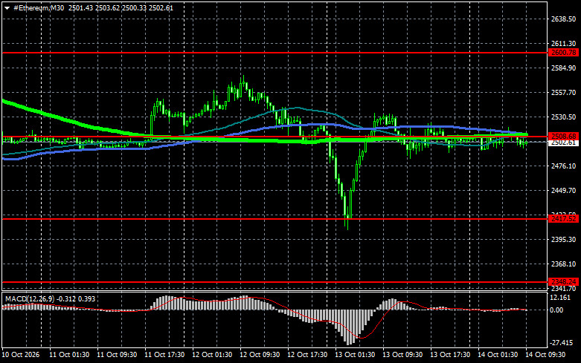581x363 pixels.
Task: Click price scale value 2557.70
Action: [564, 92]
